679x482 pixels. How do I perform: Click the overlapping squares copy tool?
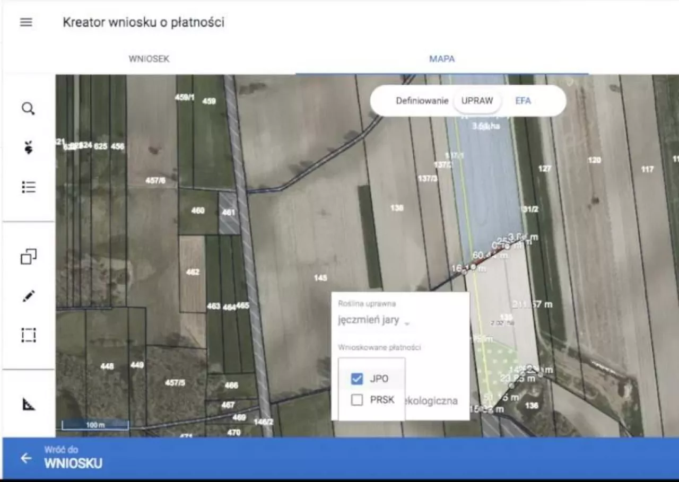pyautogui.click(x=29, y=257)
